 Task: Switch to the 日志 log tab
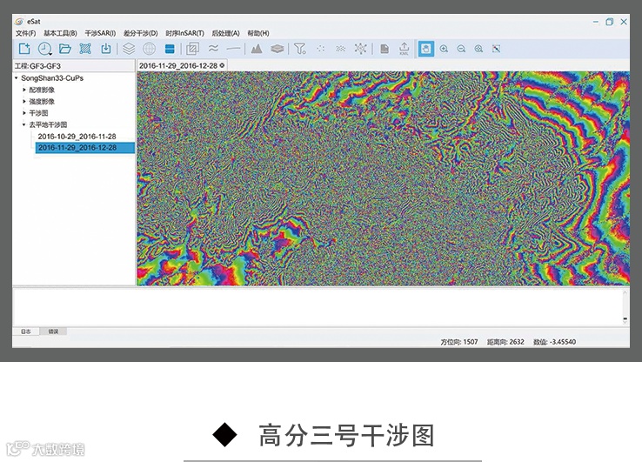coord(26,331)
